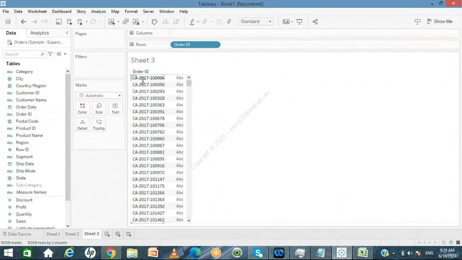Click the Share workbook icon

point(315,22)
